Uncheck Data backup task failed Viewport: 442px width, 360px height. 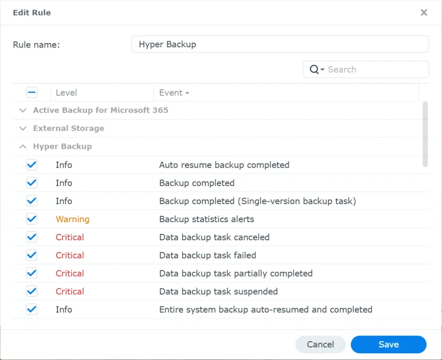(32, 255)
